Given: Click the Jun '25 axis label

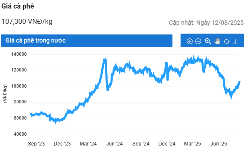Looking at the screenshot, I should tap(219, 144).
